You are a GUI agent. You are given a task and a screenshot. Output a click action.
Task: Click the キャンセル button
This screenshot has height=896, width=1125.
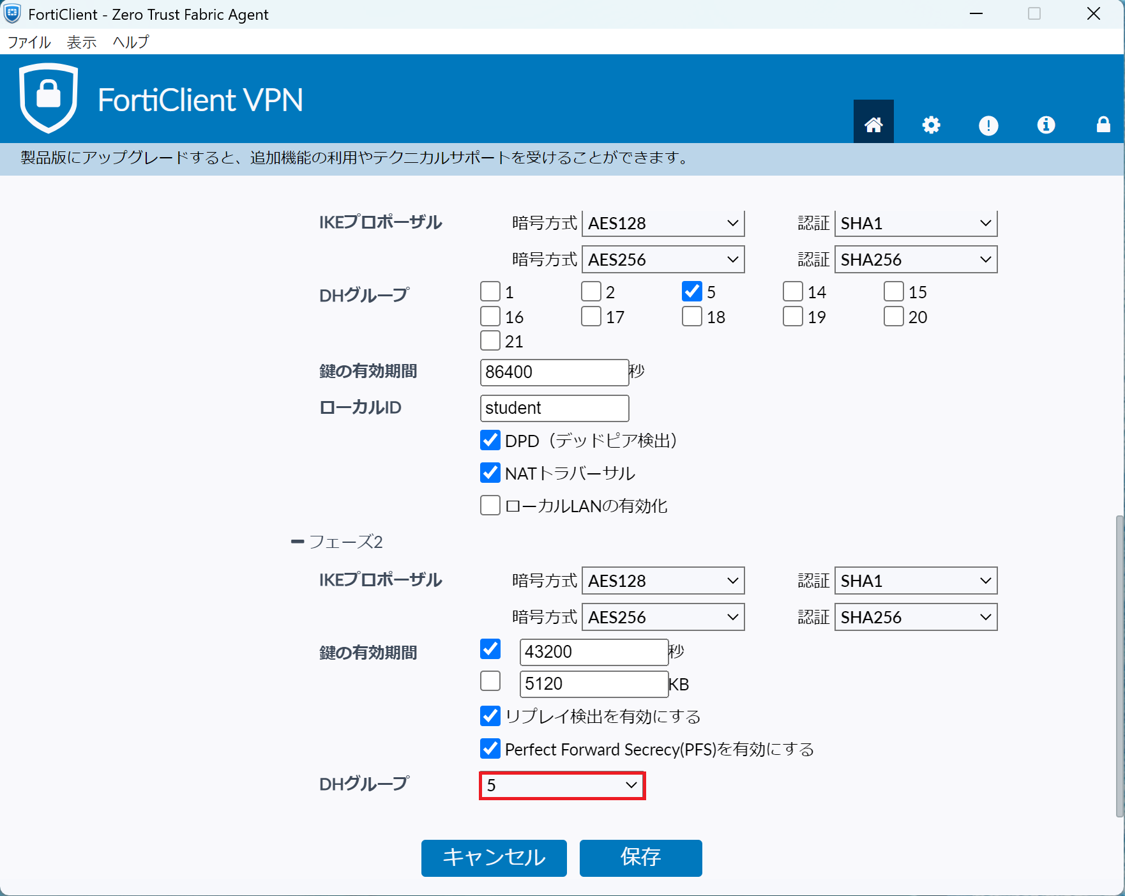pos(494,858)
